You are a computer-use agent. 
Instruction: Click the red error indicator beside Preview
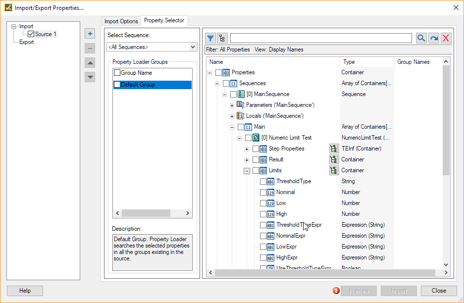tap(336, 291)
